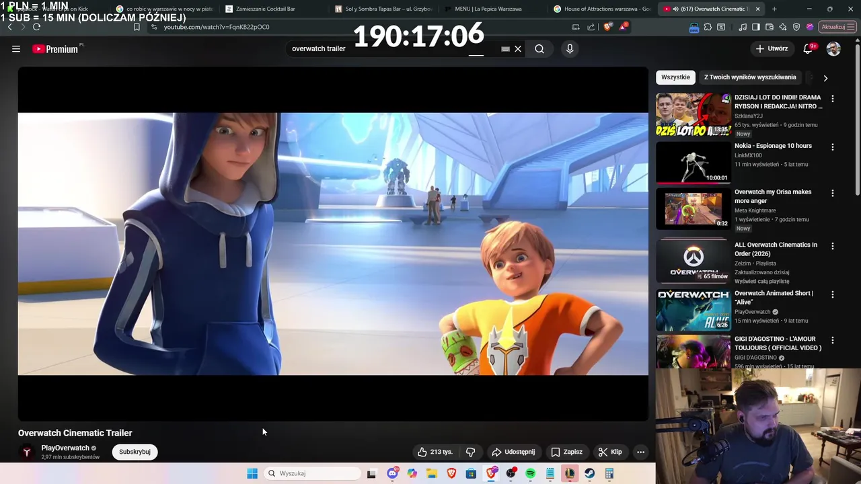This screenshot has width=861, height=484.
Task: Open PlayOverwatch channel name link
Action: 65,448
